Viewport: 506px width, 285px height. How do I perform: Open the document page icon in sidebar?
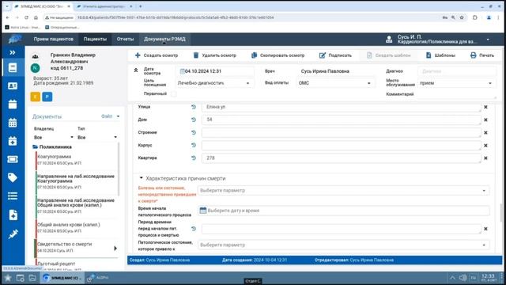tap(13, 67)
